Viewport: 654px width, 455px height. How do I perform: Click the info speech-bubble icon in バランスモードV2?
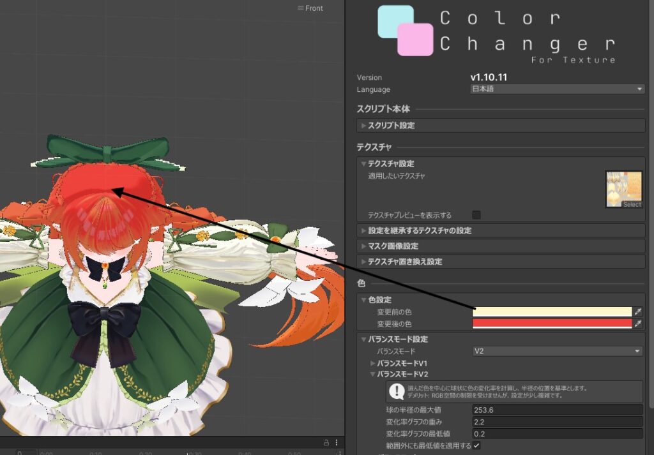[x=397, y=392]
